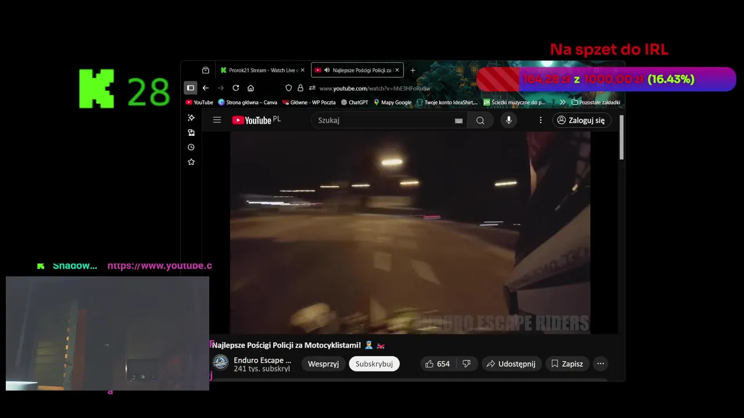Image resolution: width=744 pixels, height=418 pixels.
Task: Click the Wesprzyj button
Action: (x=323, y=364)
